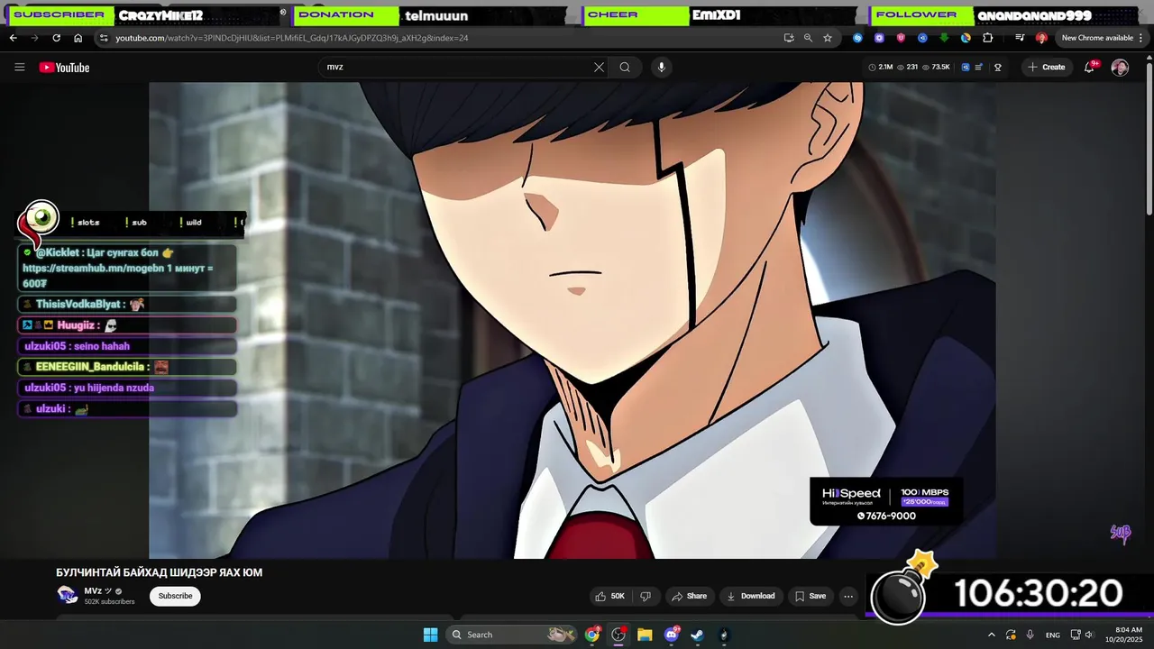Open the more actions three-dot menu
The width and height of the screenshot is (1154, 649).
847,596
